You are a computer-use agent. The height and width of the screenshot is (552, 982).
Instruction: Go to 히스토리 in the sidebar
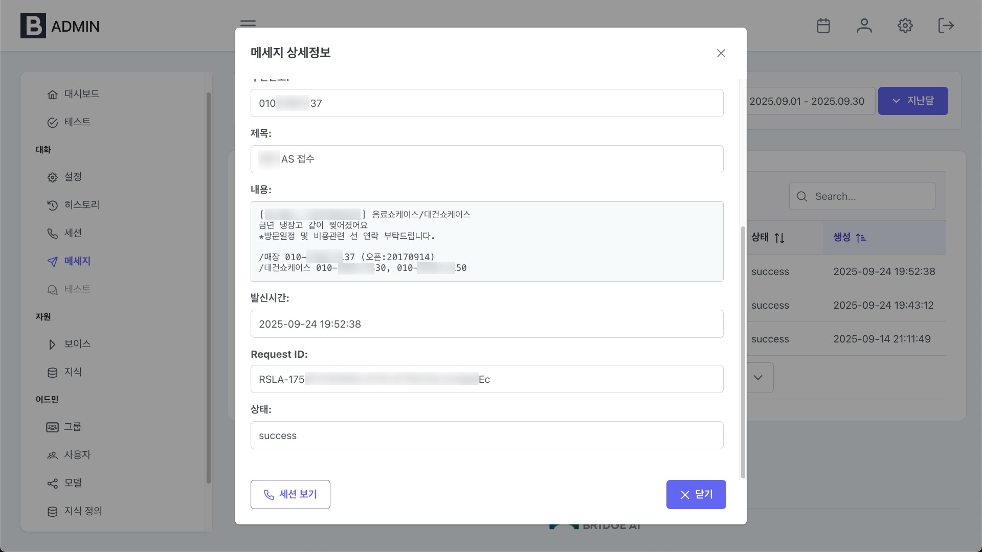click(x=81, y=205)
